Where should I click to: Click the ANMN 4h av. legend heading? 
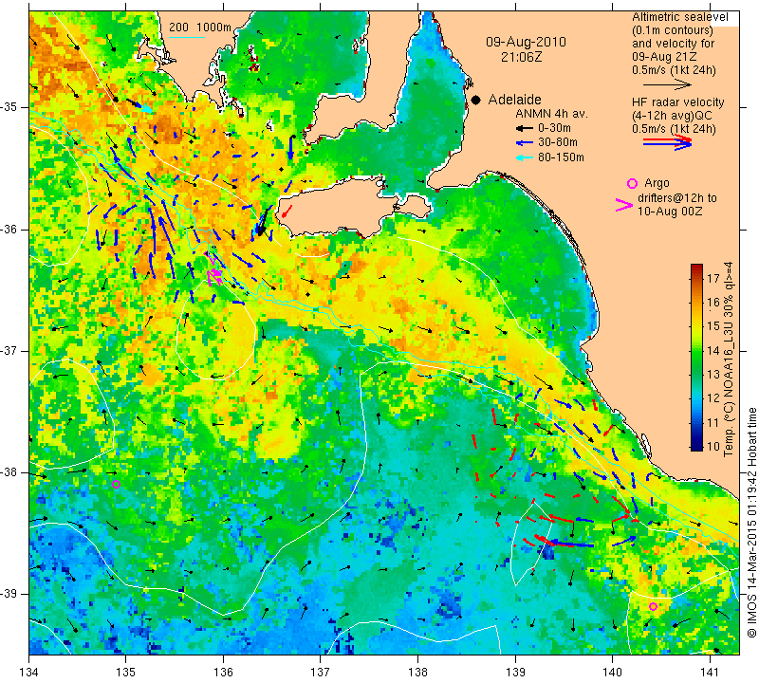tap(551, 114)
